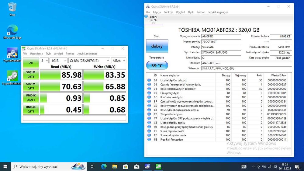Open test count dropdown showing 3

point(44,61)
